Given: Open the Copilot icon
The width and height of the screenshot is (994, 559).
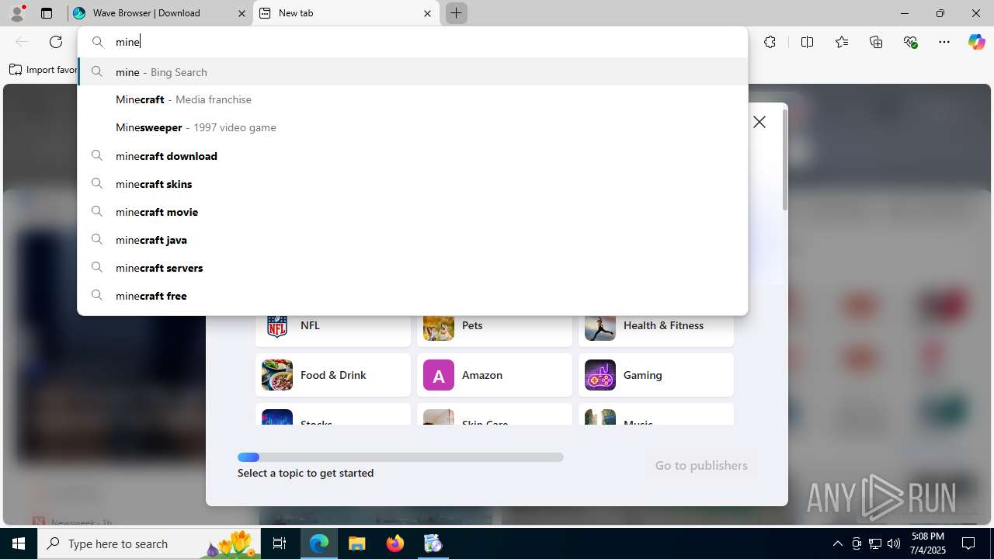Looking at the screenshot, I should point(976,42).
